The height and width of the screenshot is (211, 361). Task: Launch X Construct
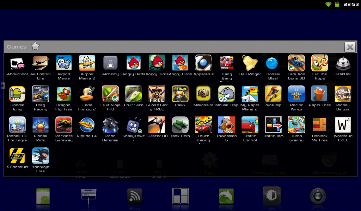[17, 156]
